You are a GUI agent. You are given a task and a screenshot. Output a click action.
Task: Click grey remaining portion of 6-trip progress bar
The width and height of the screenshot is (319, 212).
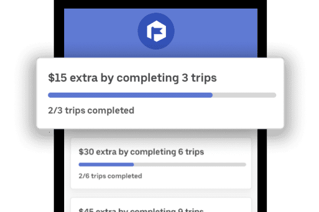pos(190,165)
